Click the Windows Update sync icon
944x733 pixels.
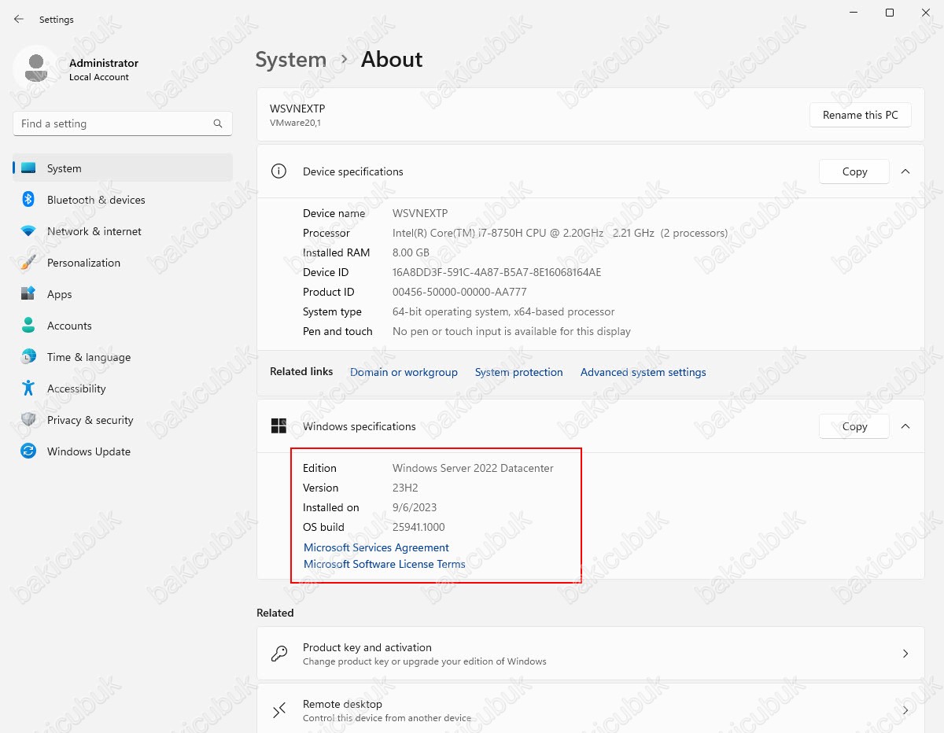28,451
